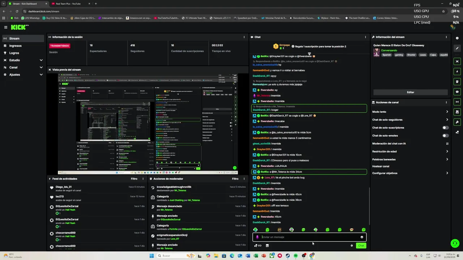
Task: Bookmark this page with the star icon
Action: pyautogui.click(x=443, y=11)
